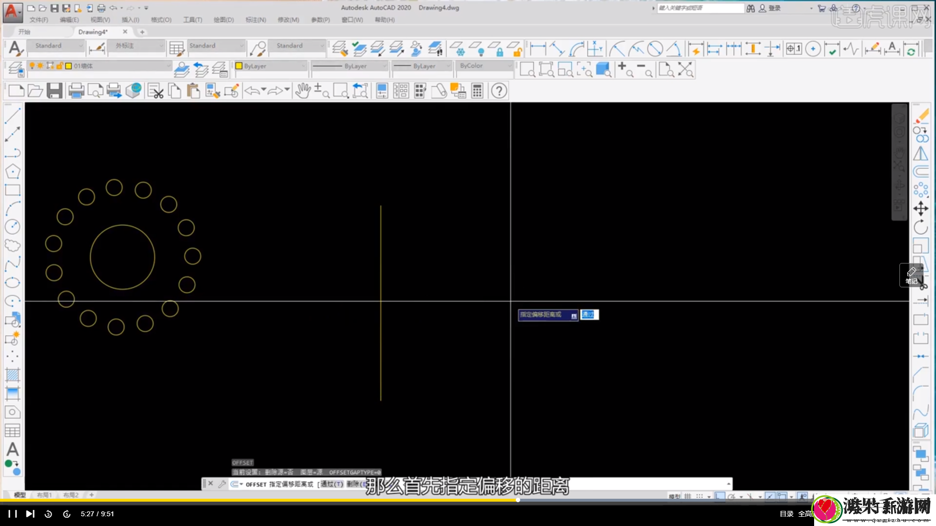This screenshot has width=936, height=526.
Task: Select the Arc draw tool
Action: click(13, 208)
